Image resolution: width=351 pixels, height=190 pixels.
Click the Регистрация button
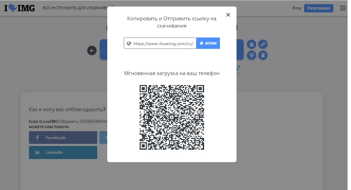click(x=319, y=8)
